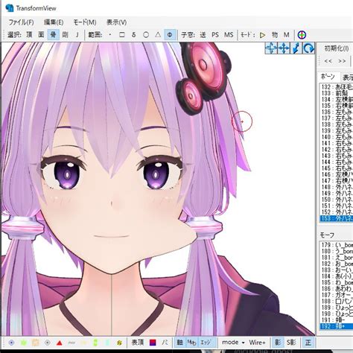
Task: Select bone row numbered 146
Action: click(x=337, y=174)
